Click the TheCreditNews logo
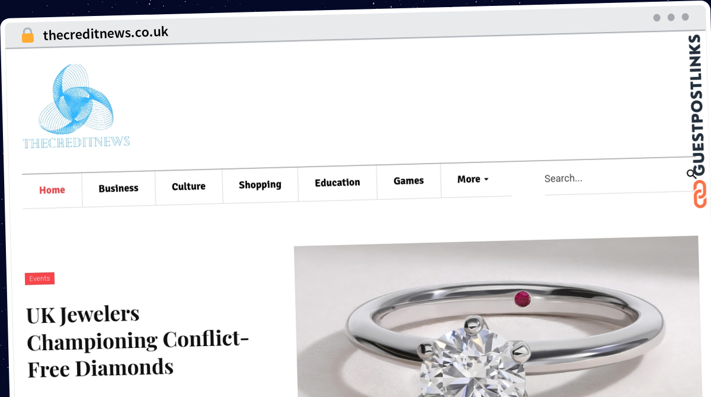The height and width of the screenshot is (397, 711). click(x=76, y=107)
